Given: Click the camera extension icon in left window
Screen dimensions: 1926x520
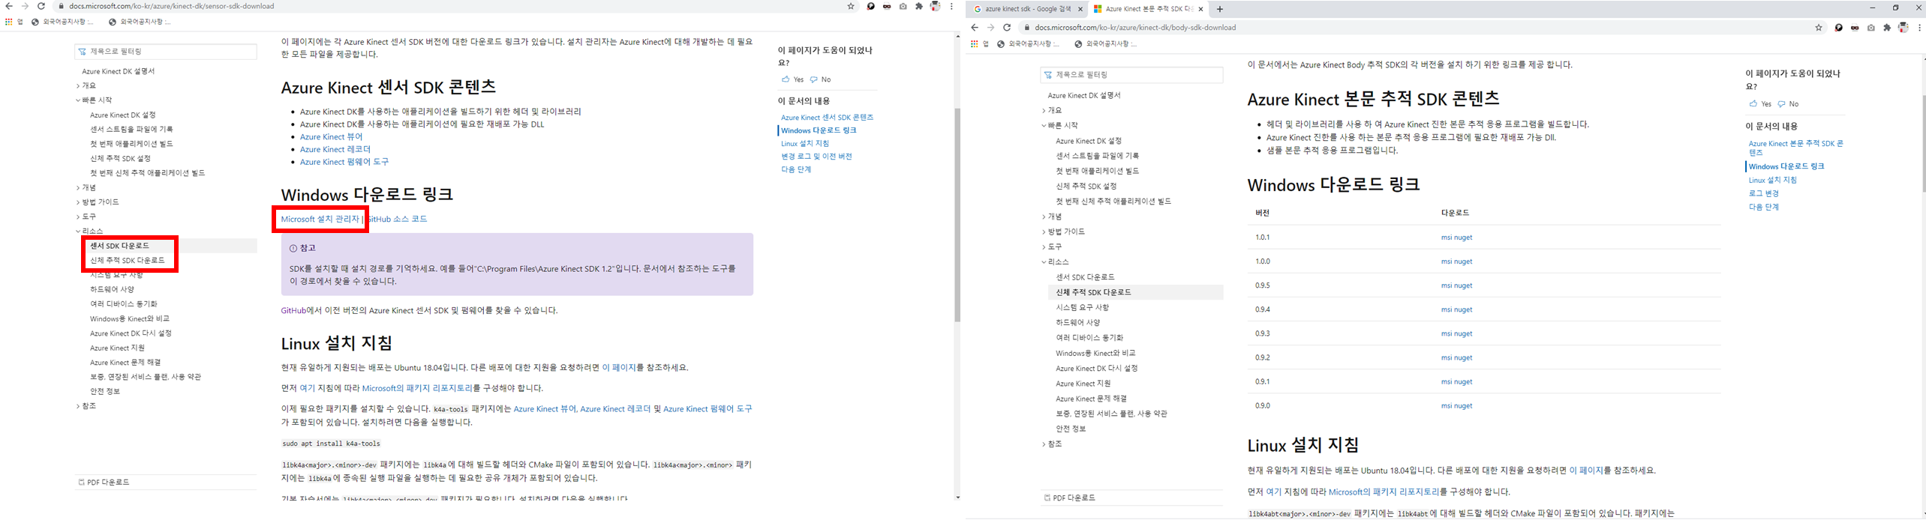Looking at the screenshot, I should pos(903,6).
